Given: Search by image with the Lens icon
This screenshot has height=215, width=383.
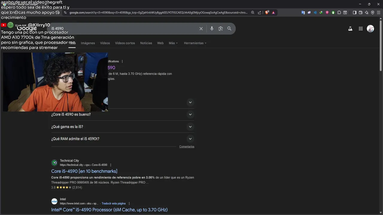Looking at the screenshot, I should click(x=221, y=29).
